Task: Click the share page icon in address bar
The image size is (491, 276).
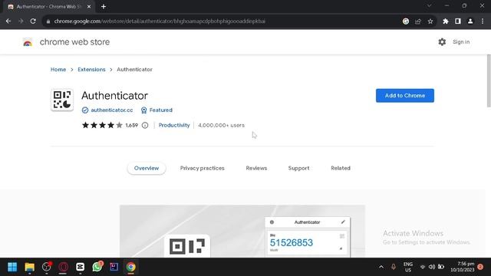Action: click(x=418, y=21)
